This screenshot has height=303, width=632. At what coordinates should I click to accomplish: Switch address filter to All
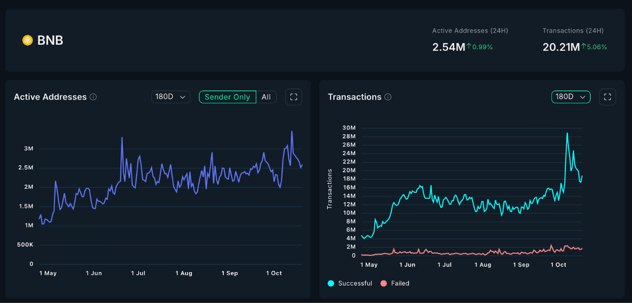coord(266,97)
